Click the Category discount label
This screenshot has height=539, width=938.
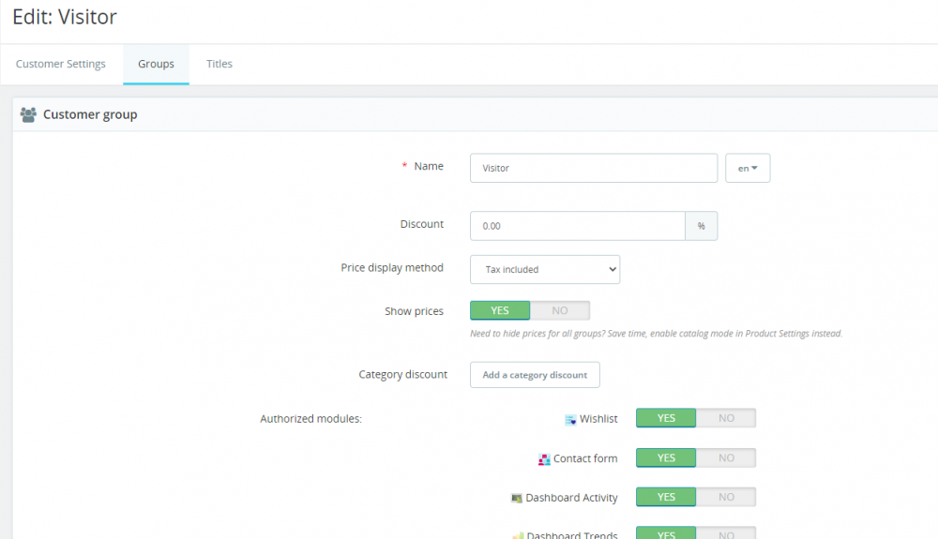pos(402,375)
